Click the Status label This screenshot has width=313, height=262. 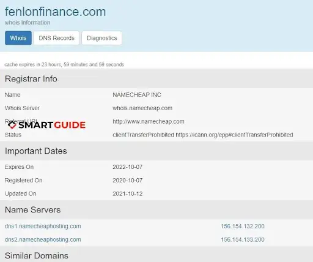pos(13,135)
